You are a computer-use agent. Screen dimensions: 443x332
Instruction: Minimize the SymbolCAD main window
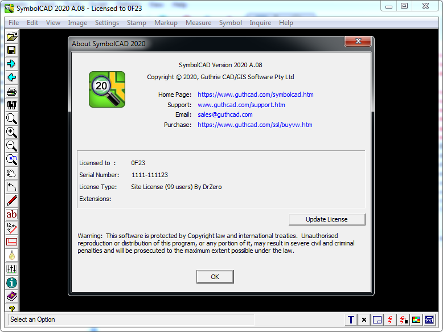pyautogui.click(x=389, y=6)
